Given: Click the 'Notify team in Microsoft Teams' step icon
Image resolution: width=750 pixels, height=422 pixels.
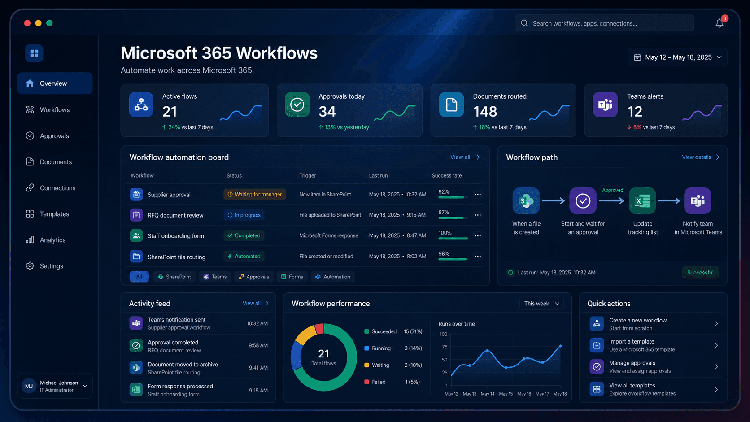Looking at the screenshot, I should pos(698,201).
